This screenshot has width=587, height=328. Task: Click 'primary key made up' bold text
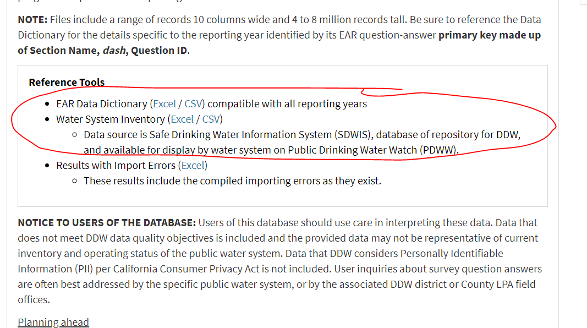[490, 35]
